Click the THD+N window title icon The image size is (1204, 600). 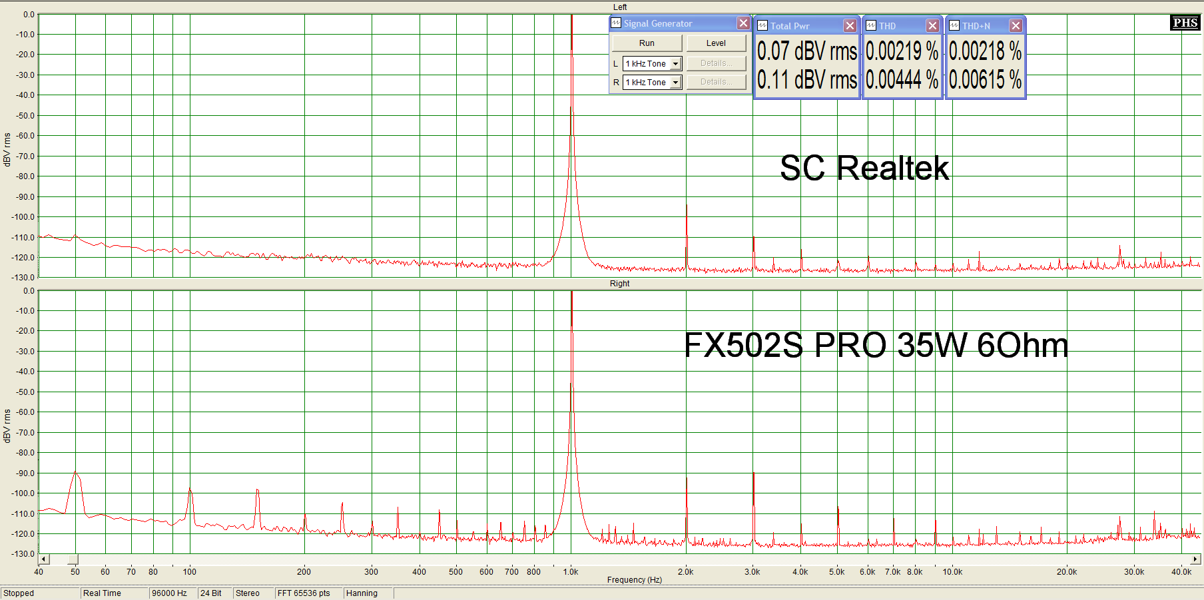click(954, 26)
